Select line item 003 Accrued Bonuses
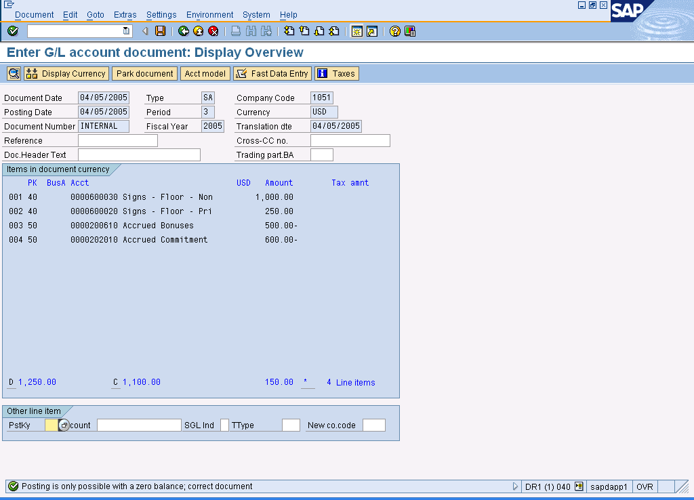Viewport: 694px width, 500px height. [x=152, y=225]
